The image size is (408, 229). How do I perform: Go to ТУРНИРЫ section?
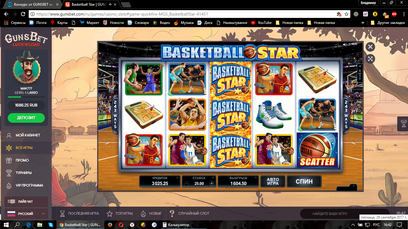click(26, 173)
